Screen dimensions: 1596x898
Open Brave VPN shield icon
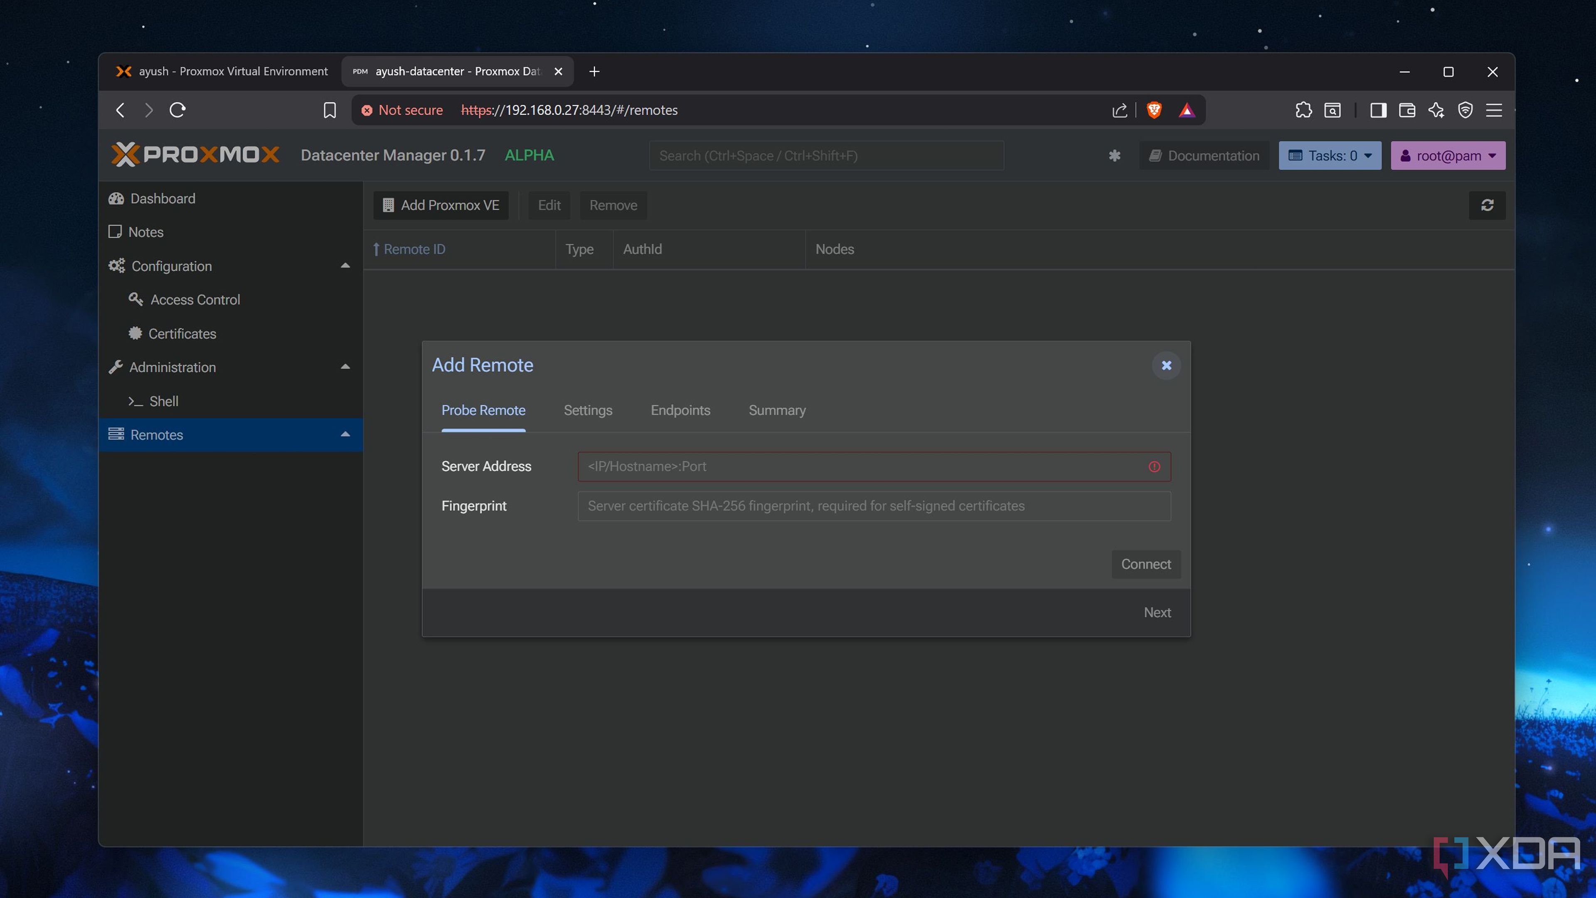click(1465, 110)
